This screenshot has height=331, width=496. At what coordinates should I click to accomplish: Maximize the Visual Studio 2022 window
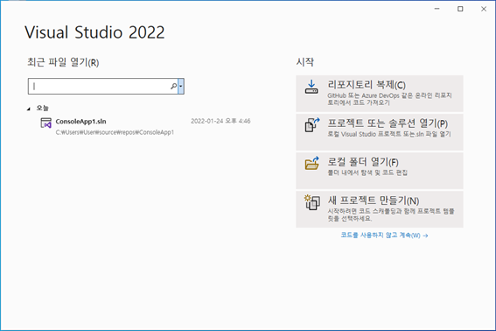click(460, 9)
